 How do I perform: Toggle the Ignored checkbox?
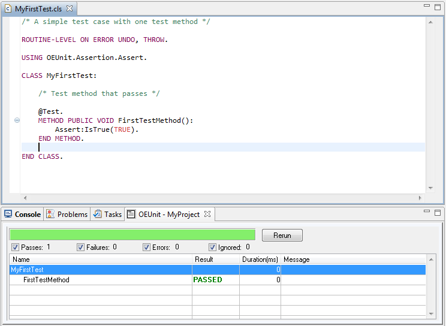[x=212, y=247]
